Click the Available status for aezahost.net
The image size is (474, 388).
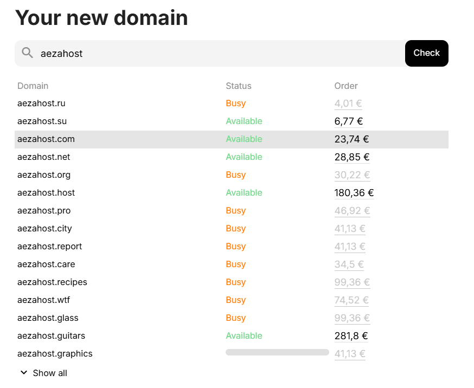[244, 157]
